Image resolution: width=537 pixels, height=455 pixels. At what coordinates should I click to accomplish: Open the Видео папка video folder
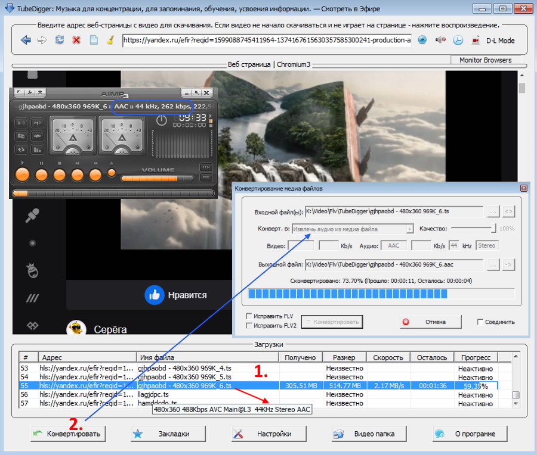(369, 434)
